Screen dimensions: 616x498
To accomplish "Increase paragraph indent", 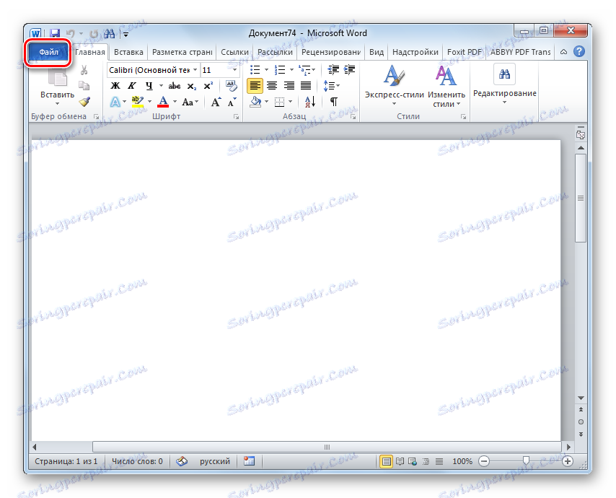I will (350, 70).
